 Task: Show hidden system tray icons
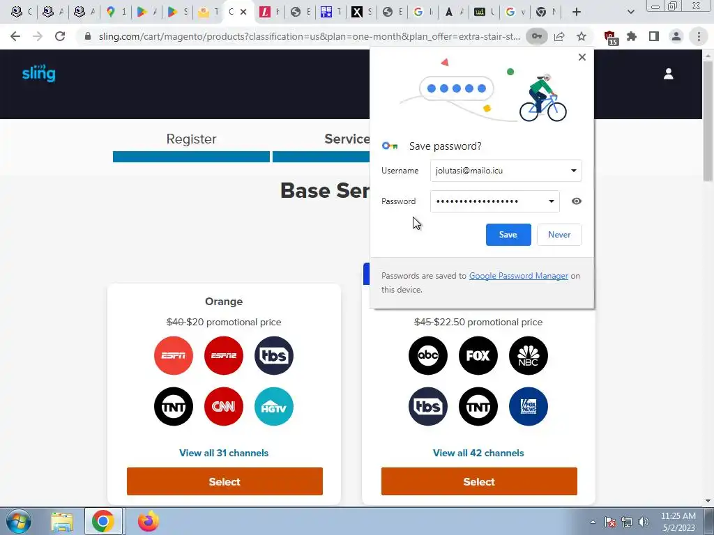(593, 522)
